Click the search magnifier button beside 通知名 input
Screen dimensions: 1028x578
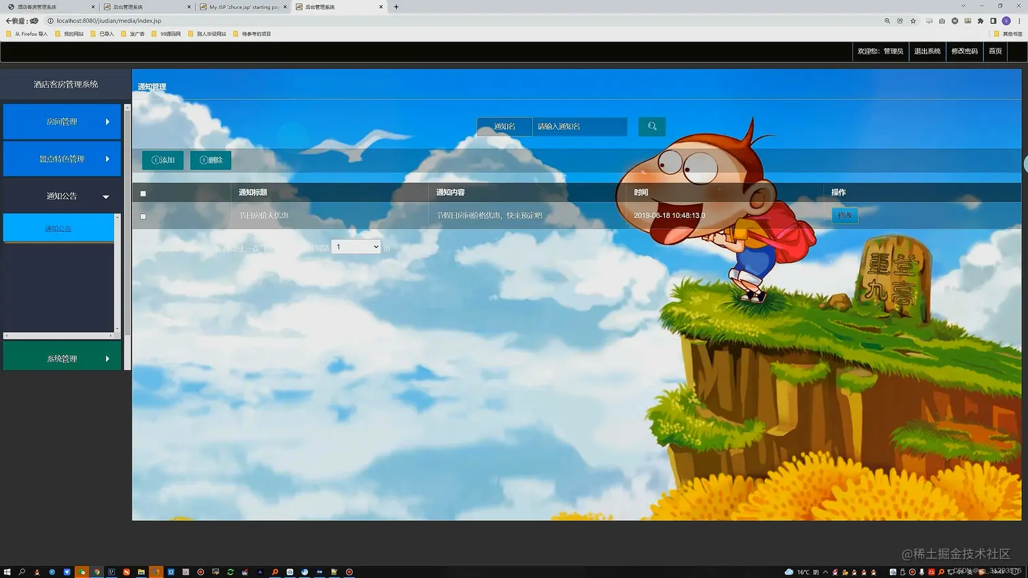point(651,126)
